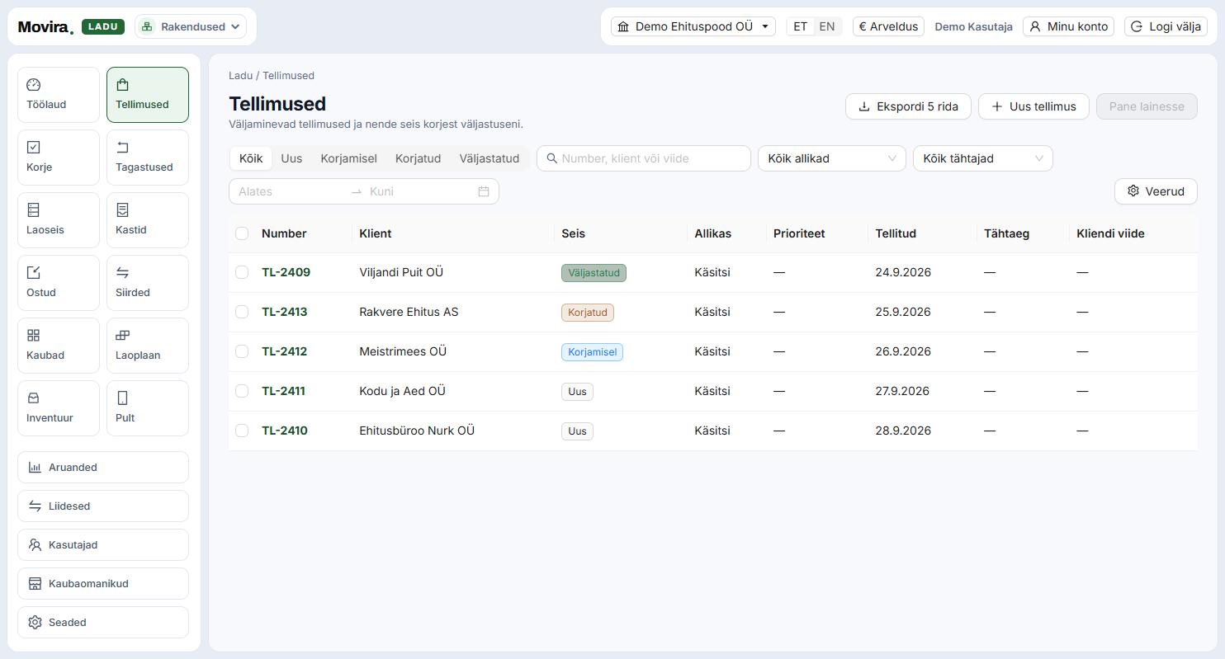Switch to the Uus status tab

coord(291,158)
